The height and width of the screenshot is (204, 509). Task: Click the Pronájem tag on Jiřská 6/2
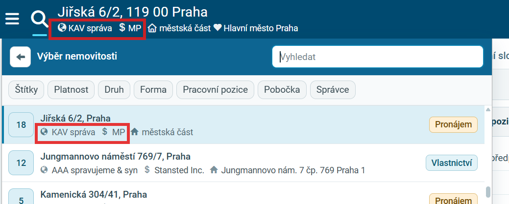[x=453, y=125]
